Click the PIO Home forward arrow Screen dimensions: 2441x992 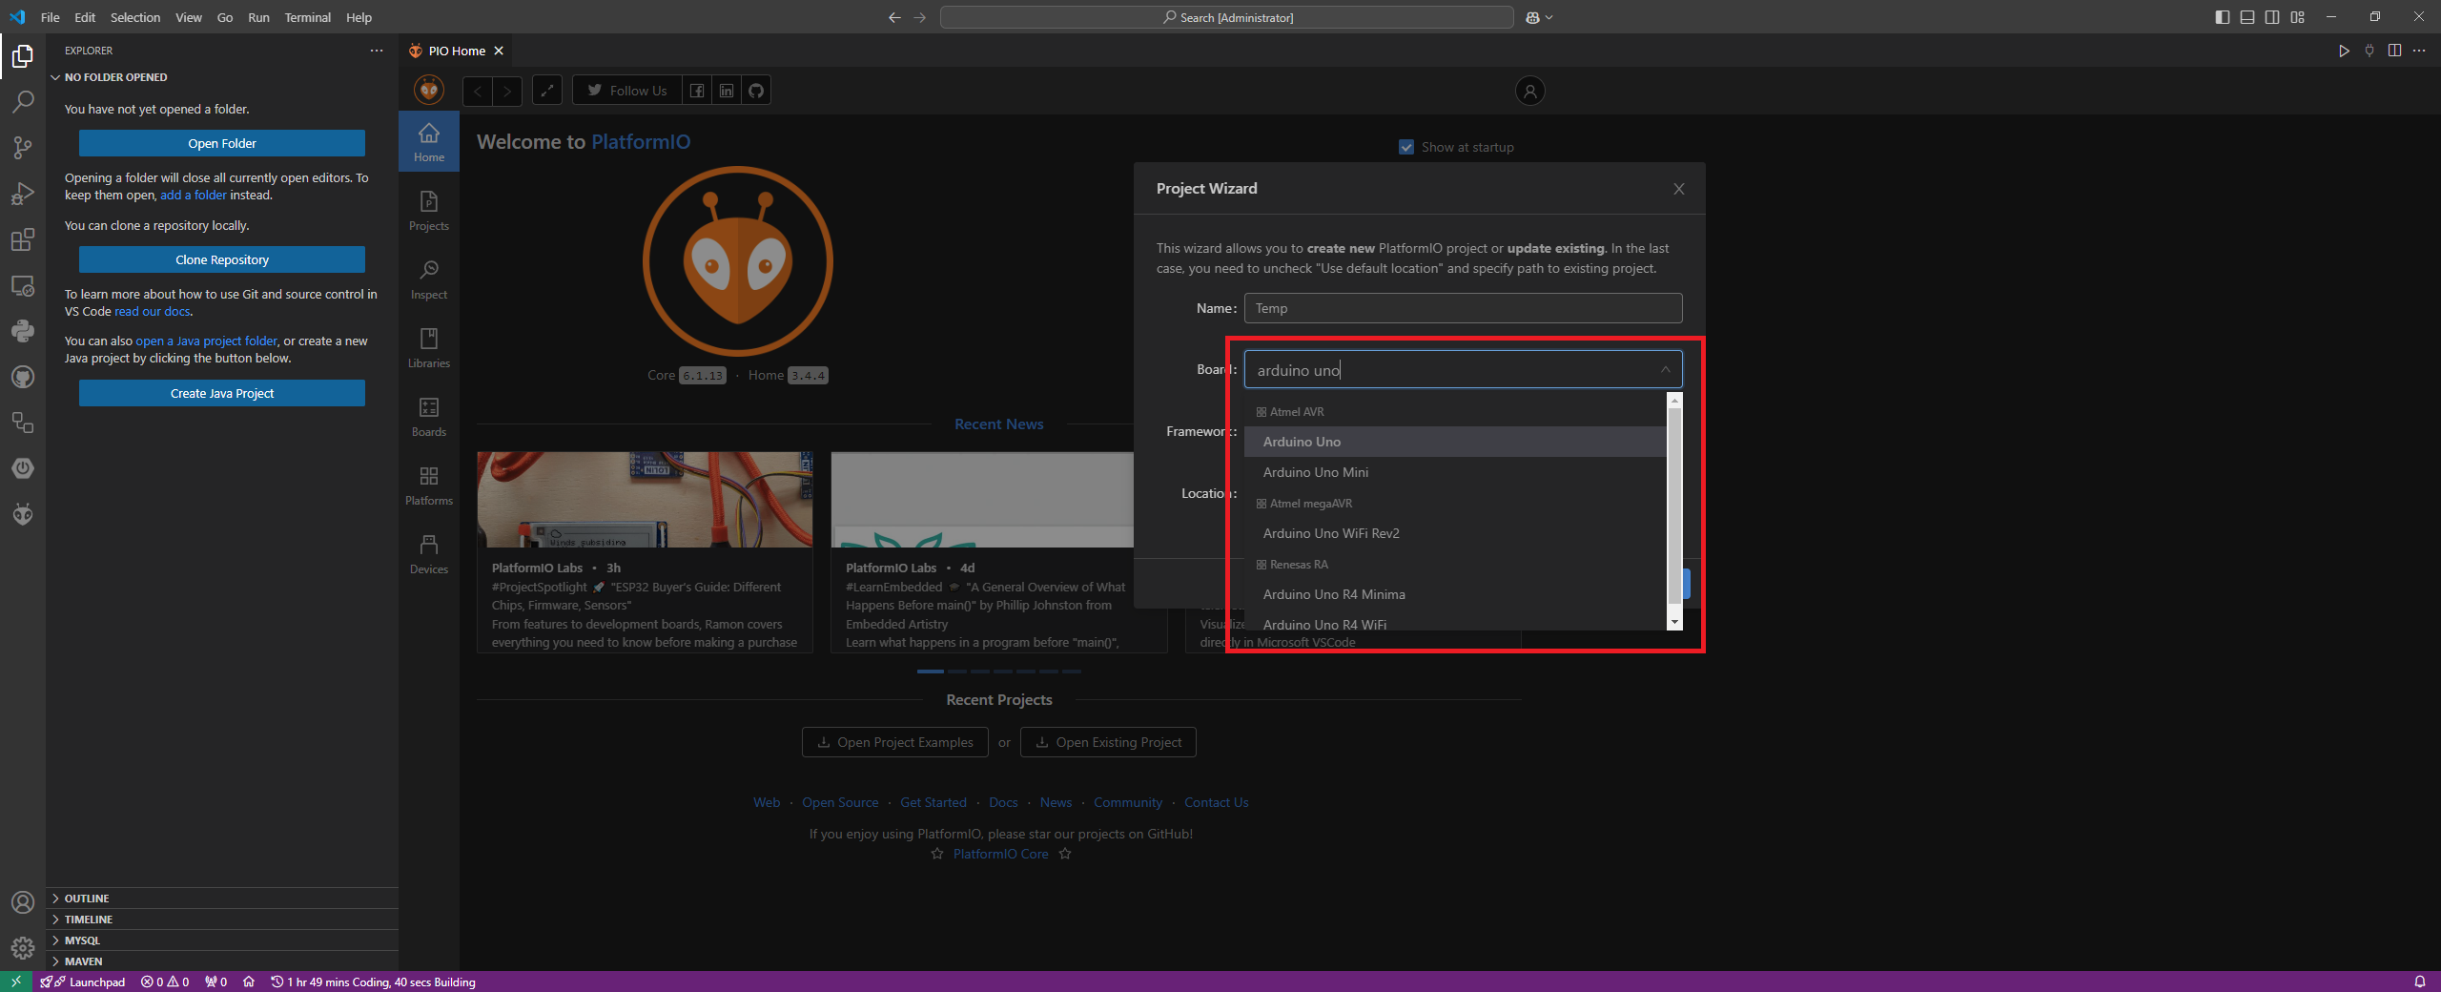(507, 91)
